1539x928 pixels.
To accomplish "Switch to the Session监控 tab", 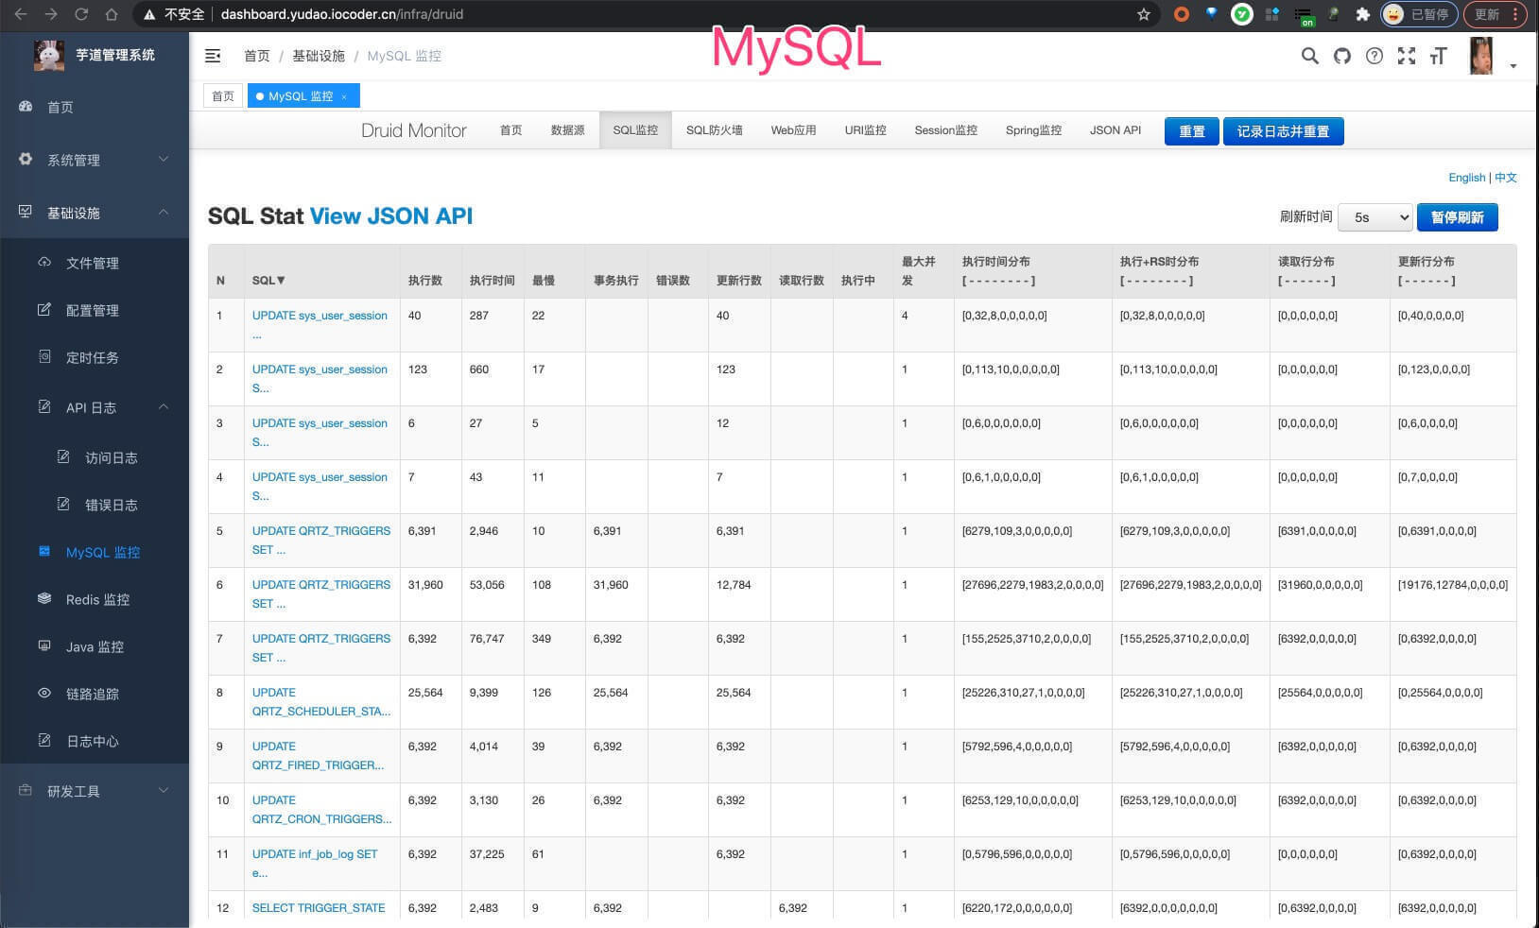I will [945, 129].
